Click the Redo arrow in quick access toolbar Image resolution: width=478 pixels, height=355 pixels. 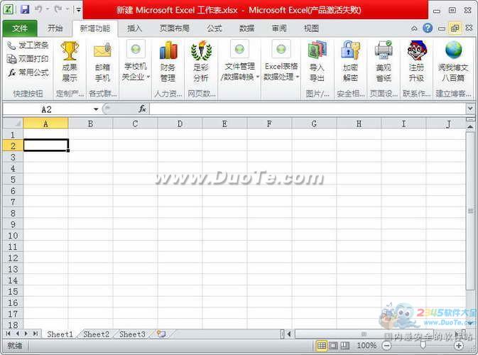tap(58, 9)
